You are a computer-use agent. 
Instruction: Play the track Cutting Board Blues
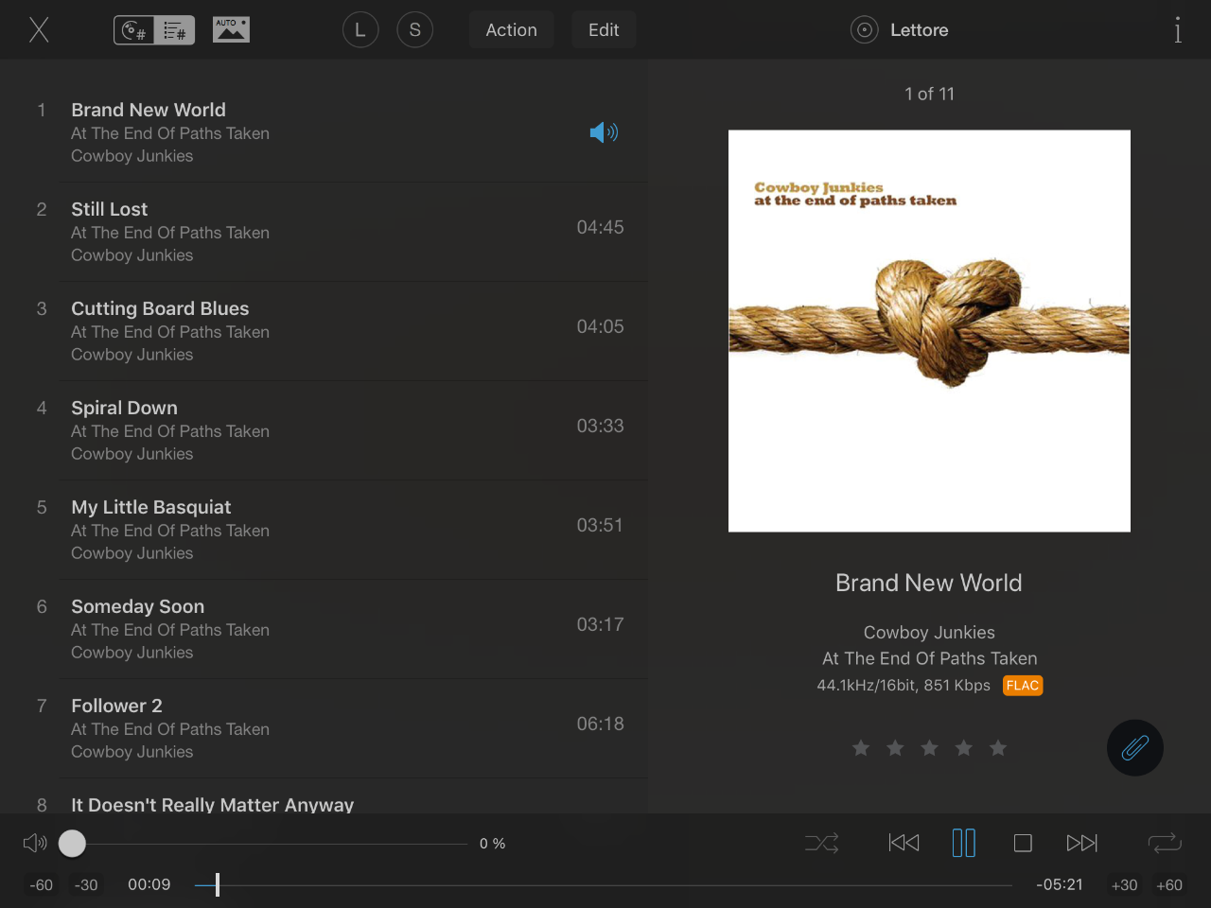pos(325,331)
